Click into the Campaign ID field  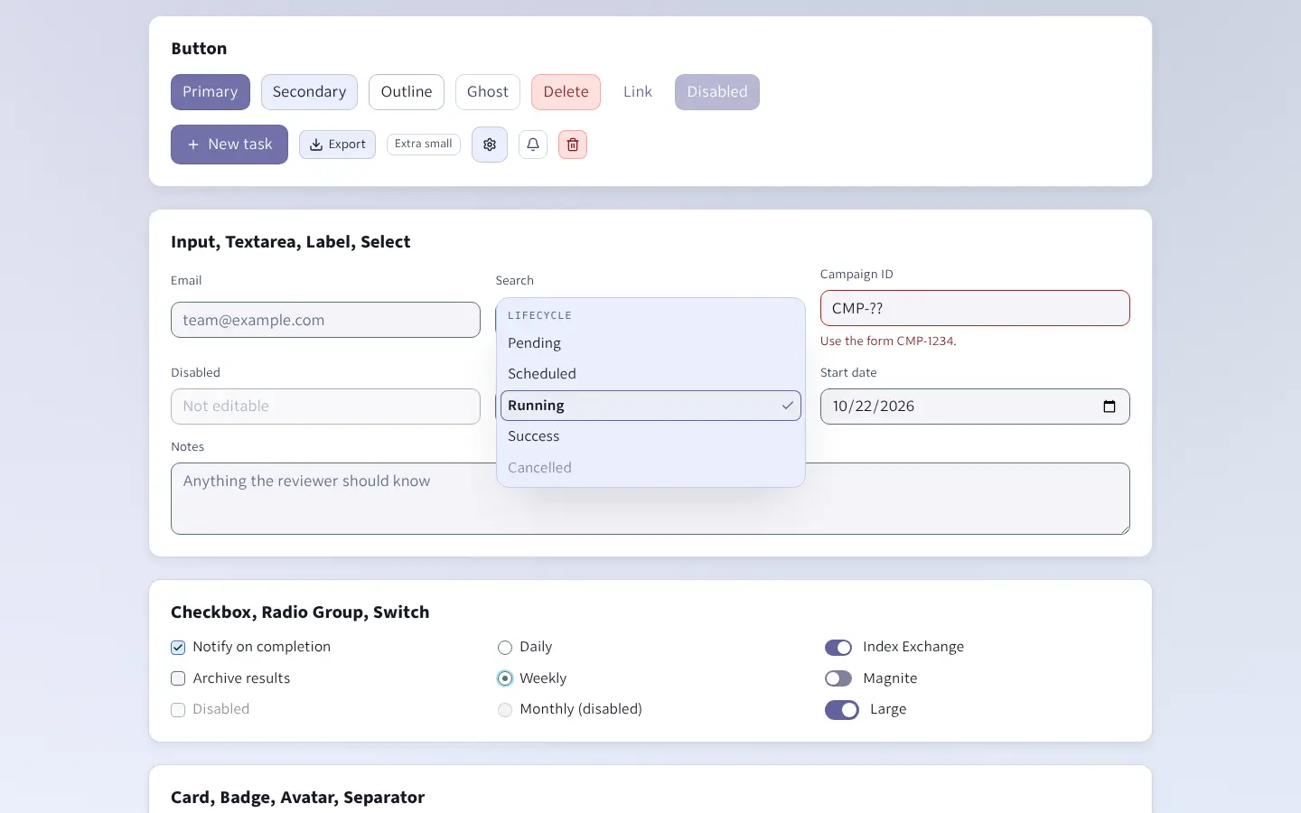click(975, 308)
